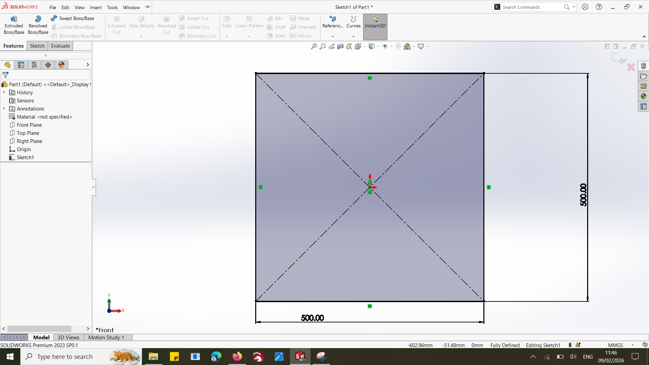649x365 pixels.
Task: Pin the menu bar open
Action: point(147,7)
